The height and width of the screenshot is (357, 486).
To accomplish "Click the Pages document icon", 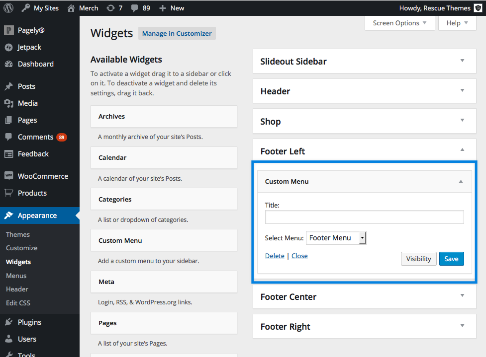I will pos(8,120).
